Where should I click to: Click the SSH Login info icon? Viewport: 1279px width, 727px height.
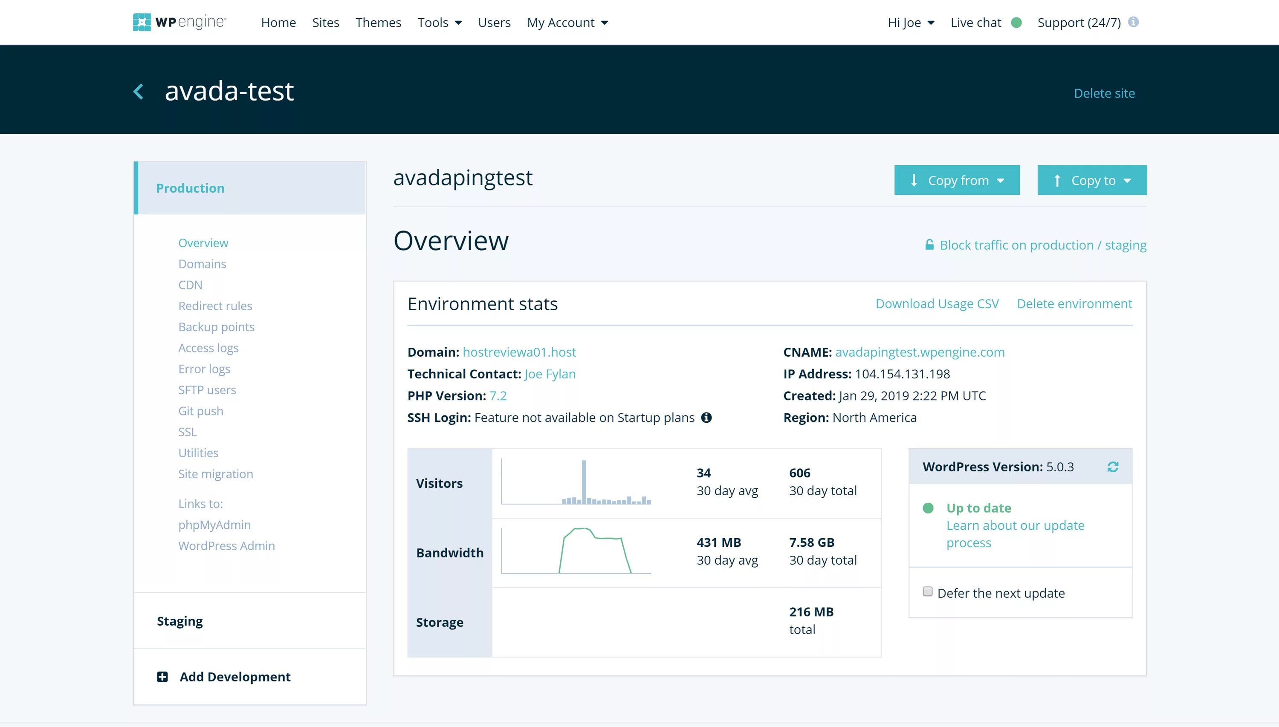coord(706,418)
